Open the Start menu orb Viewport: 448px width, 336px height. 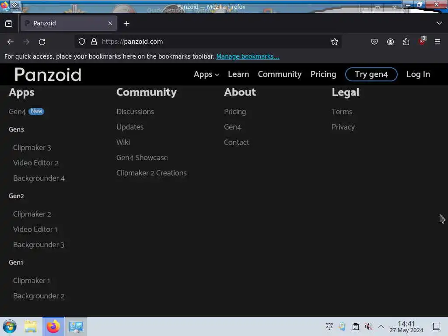tap(10, 326)
